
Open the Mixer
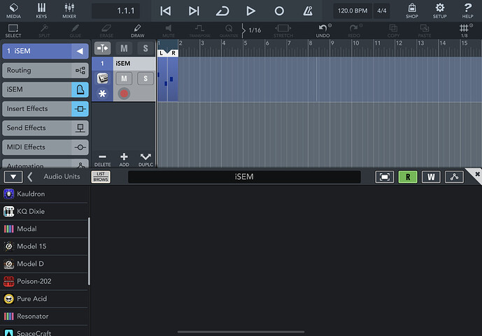click(x=69, y=10)
